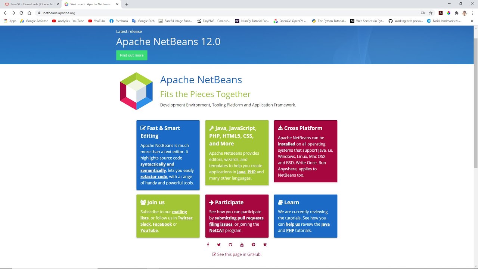The width and height of the screenshot is (478, 269).
Task: Open the Web Services in Python bookmark
Action: click(x=367, y=21)
